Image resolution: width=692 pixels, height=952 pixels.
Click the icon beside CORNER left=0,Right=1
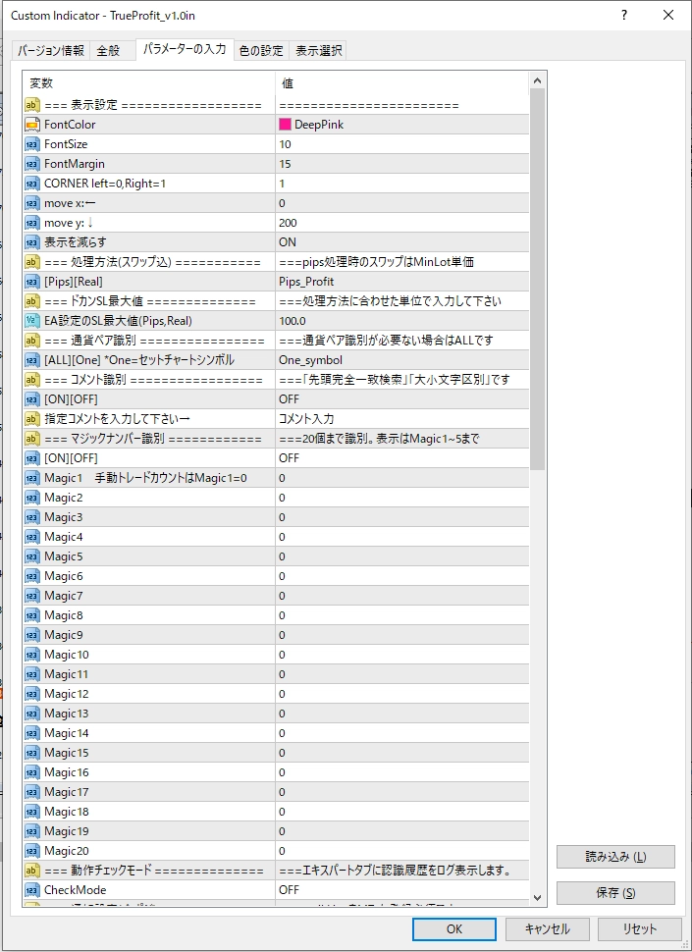pos(32,184)
